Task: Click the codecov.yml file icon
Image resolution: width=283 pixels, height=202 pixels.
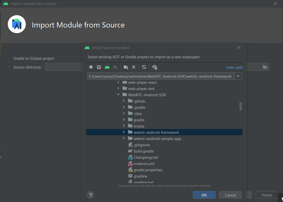Action: [130, 163]
